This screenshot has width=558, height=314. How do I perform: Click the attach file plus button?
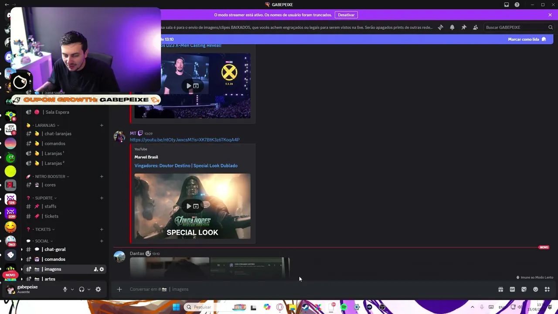tap(119, 289)
